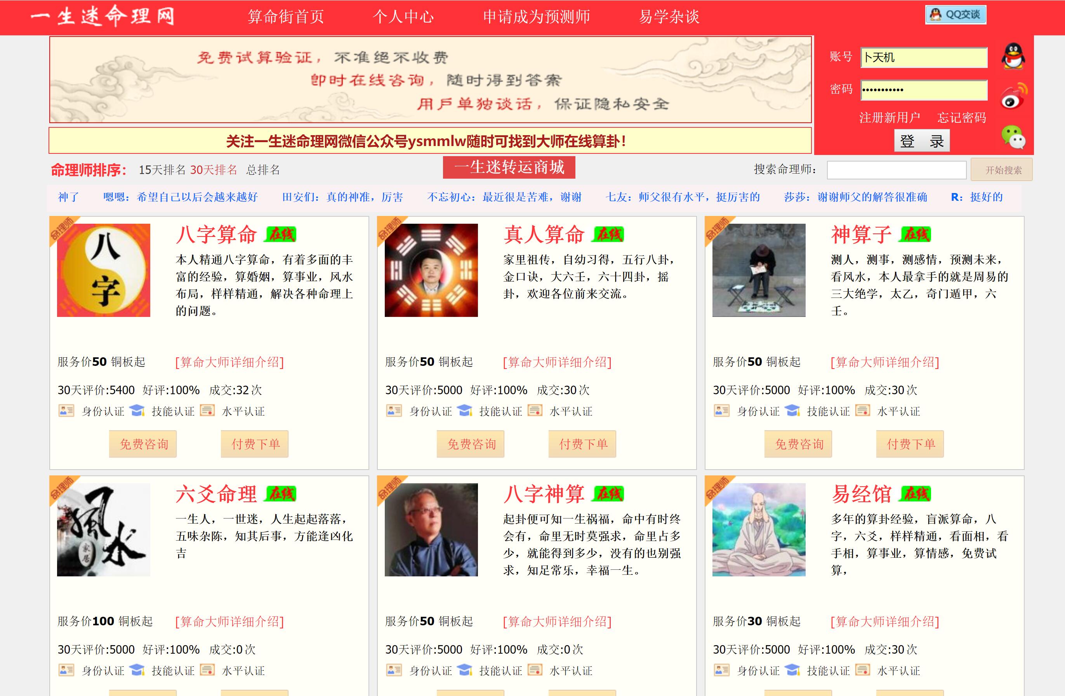
Task: Click the 免费试算验证 promotional banner
Action: 431,80
